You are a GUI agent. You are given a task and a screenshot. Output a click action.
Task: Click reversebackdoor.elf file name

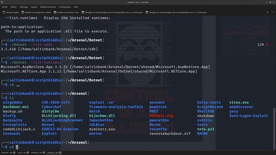pos(170,133)
